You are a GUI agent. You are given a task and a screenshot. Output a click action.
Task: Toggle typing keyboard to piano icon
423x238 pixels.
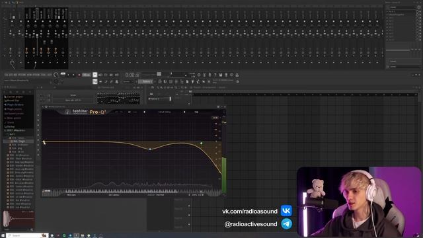[x=95, y=81]
